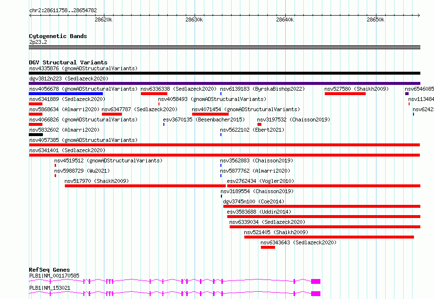Click the 2p23.2 cytogenetic band bar
The image size is (434, 299).
point(224,47)
